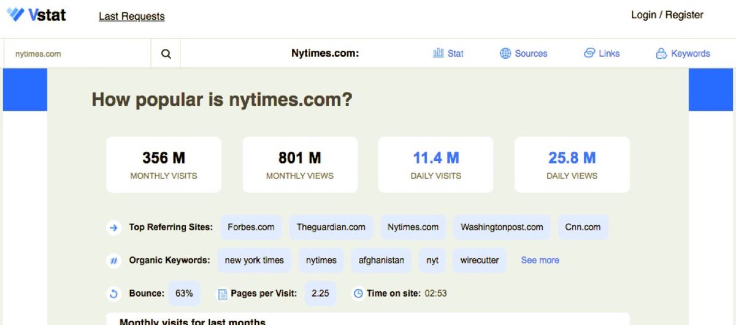Image resolution: width=736 pixels, height=325 pixels.
Task: Click the search magnifier icon
Action: point(166,54)
